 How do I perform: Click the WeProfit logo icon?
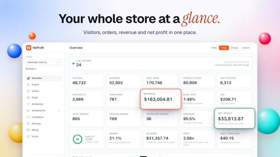point(29,48)
